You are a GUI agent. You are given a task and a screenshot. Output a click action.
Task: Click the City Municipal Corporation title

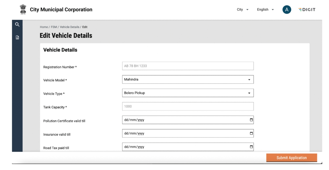point(61,10)
